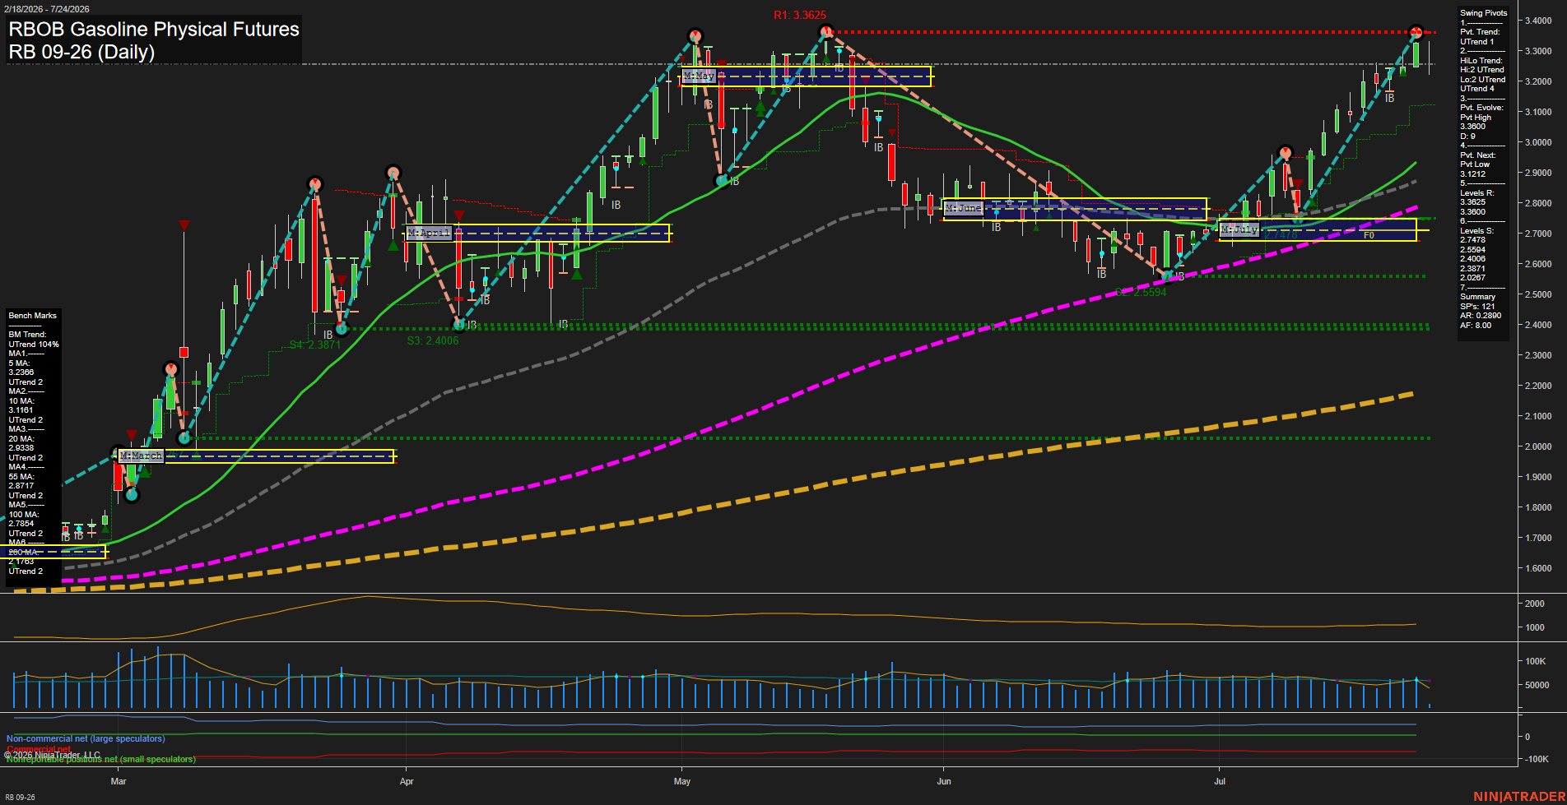Viewport: 1567px width, 805px height.
Task: Click the 2000 label on the indicator axis
Action: point(1535,604)
